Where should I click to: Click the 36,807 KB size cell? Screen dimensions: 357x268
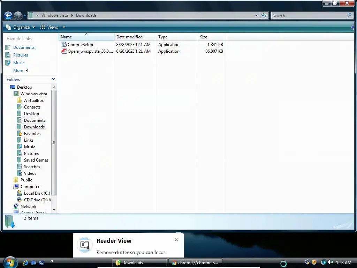pyautogui.click(x=214, y=51)
